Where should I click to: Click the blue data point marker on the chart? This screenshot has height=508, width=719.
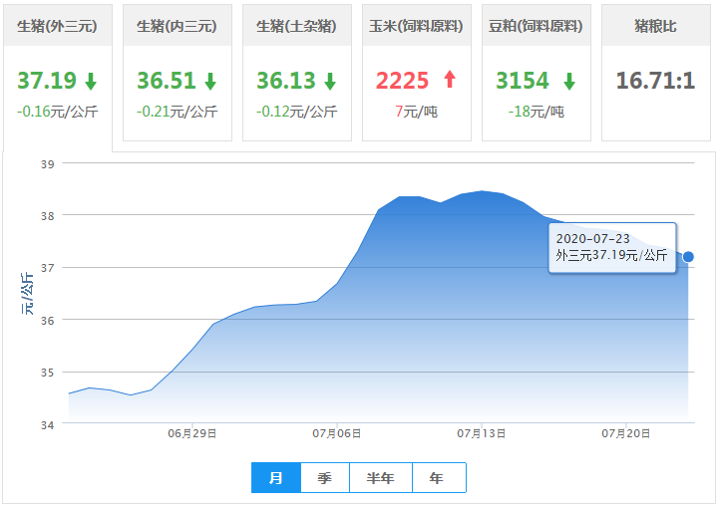click(x=688, y=257)
